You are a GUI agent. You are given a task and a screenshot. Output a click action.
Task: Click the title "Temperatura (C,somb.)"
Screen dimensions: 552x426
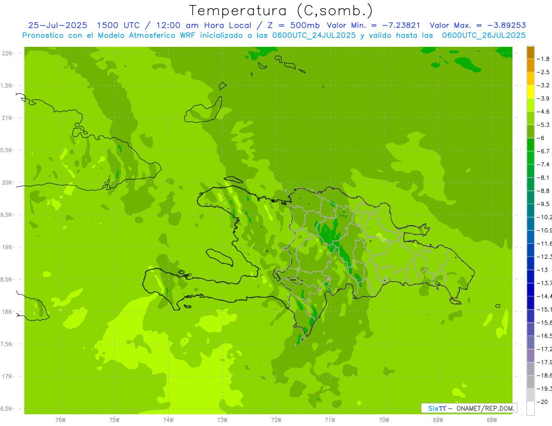click(281, 10)
